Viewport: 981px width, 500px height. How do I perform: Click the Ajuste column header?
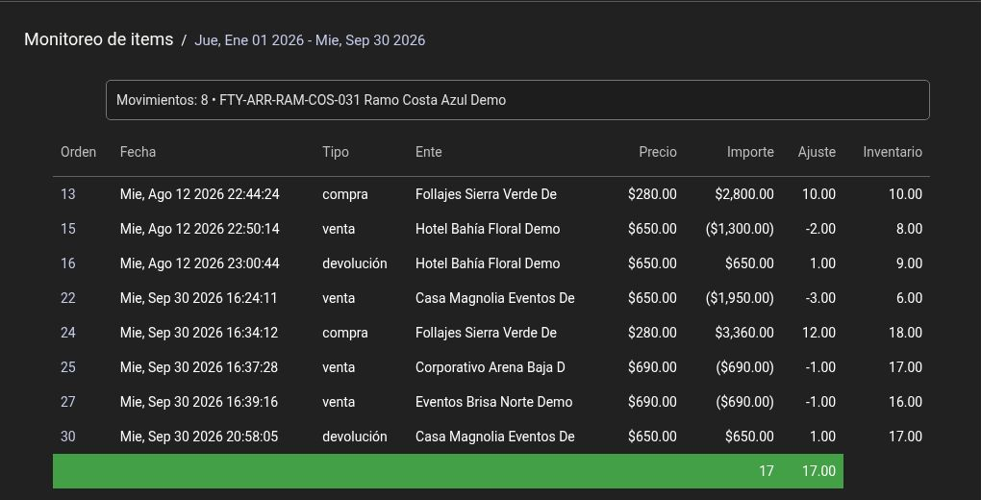[817, 152]
